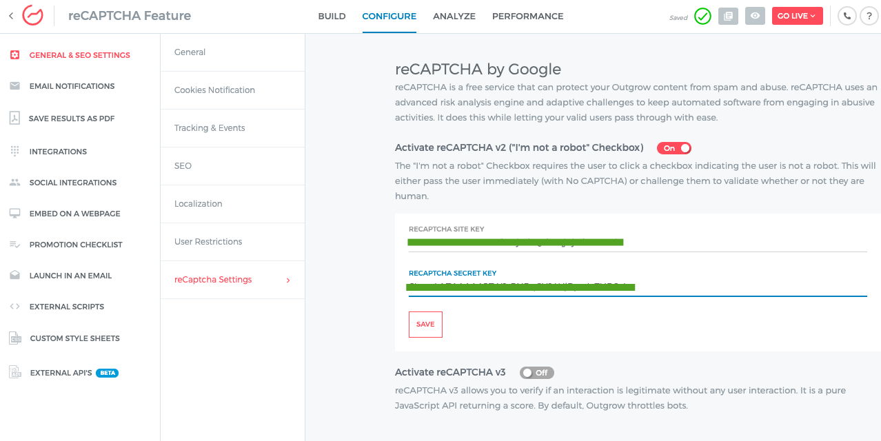This screenshot has height=441, width=881.
Task: Click the General & SEO Settings gear icon
Action: point(14,55)
